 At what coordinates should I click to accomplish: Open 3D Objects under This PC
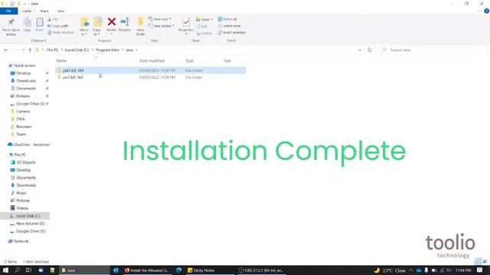pyautogui.click(x=25, y=163)
